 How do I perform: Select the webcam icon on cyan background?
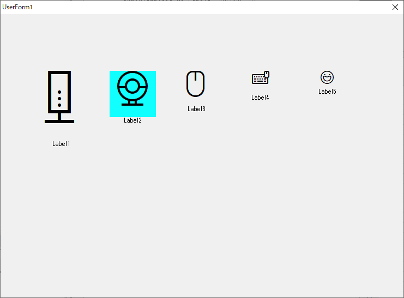(x=132, y=94)
